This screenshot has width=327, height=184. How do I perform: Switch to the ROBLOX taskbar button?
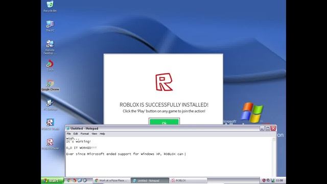click(188, 180)
